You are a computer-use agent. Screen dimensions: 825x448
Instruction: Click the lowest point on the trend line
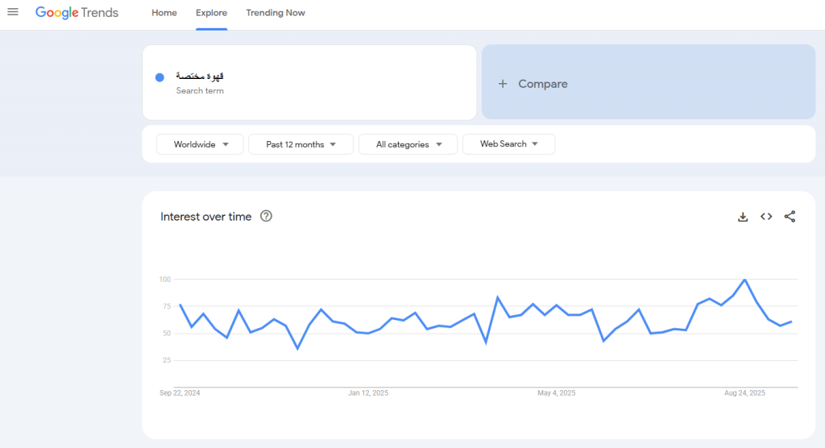(297, 349)
